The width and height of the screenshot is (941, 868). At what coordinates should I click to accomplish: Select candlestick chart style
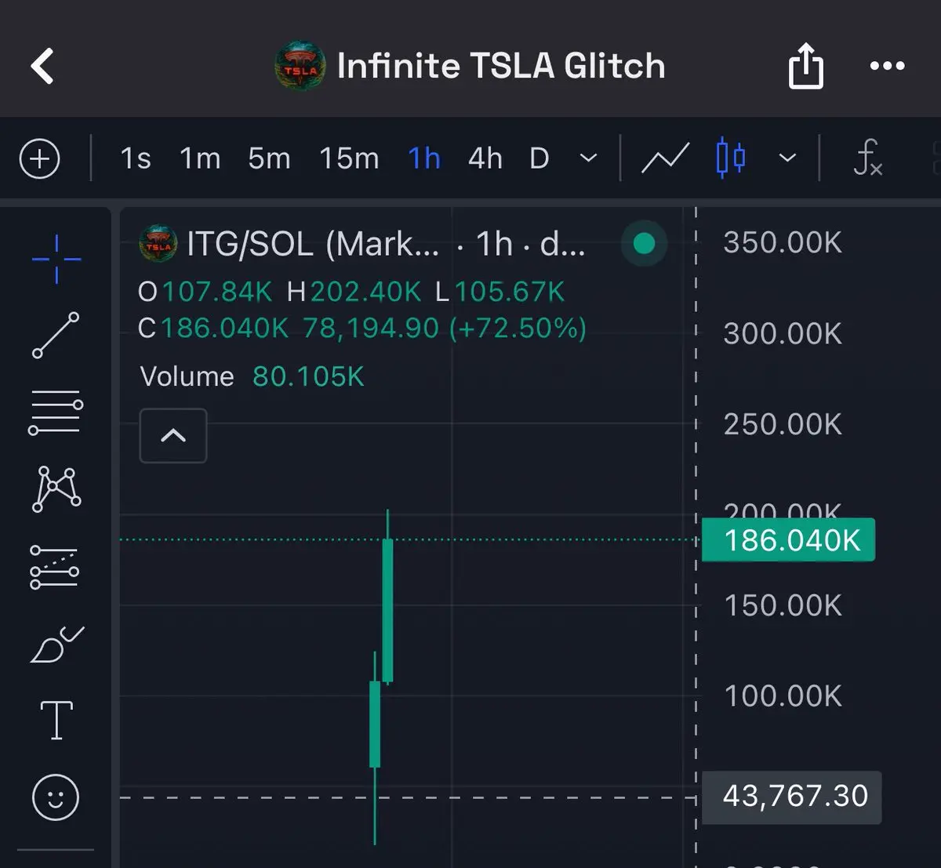731,159
